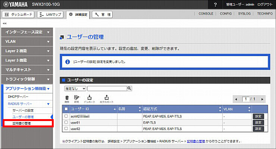Click the YAMAHA logo
The height and width of the screenshot is (149, 276).
click(15, 4)
